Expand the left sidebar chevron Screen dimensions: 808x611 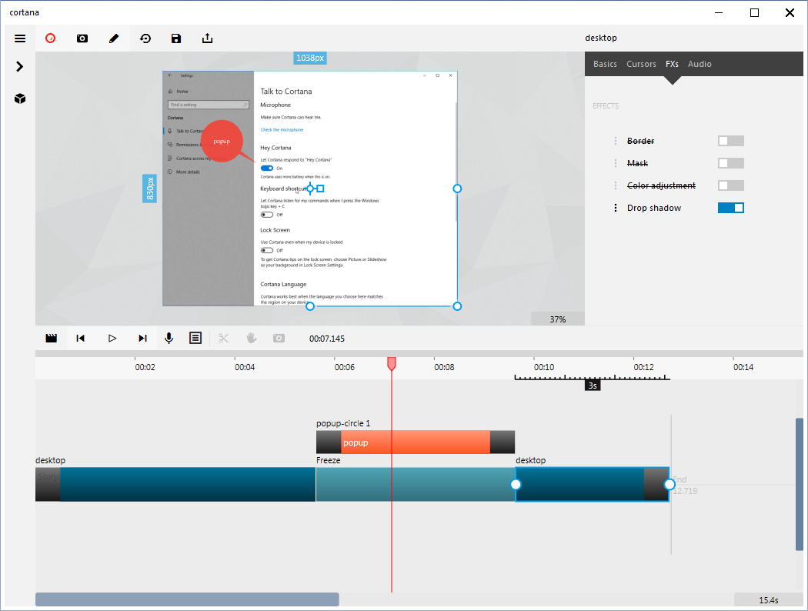[x=19, y=66]
